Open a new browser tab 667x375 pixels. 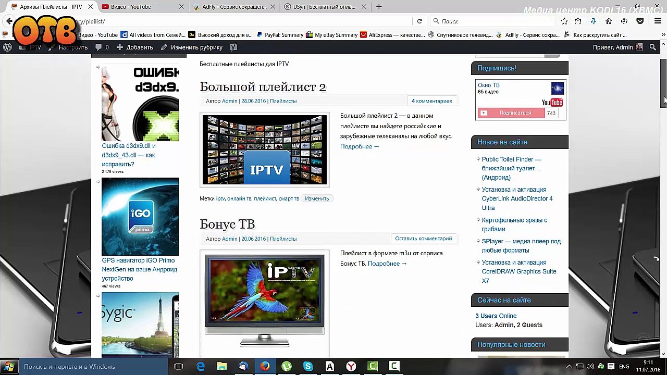click(379, 7)
